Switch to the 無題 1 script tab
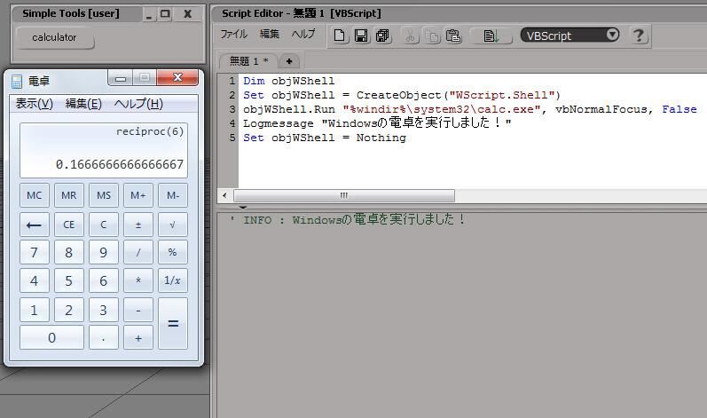Image resolution: width=707 pixels, height=418 pixels. coord(248,61)
